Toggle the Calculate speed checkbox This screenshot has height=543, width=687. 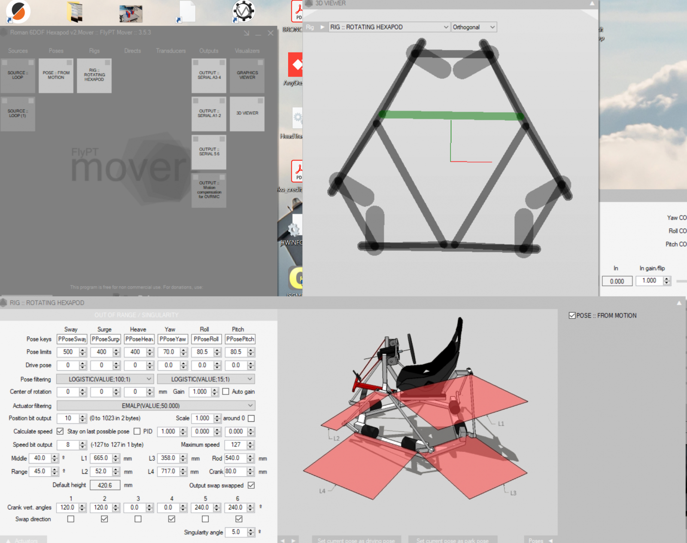coord(60,431)
